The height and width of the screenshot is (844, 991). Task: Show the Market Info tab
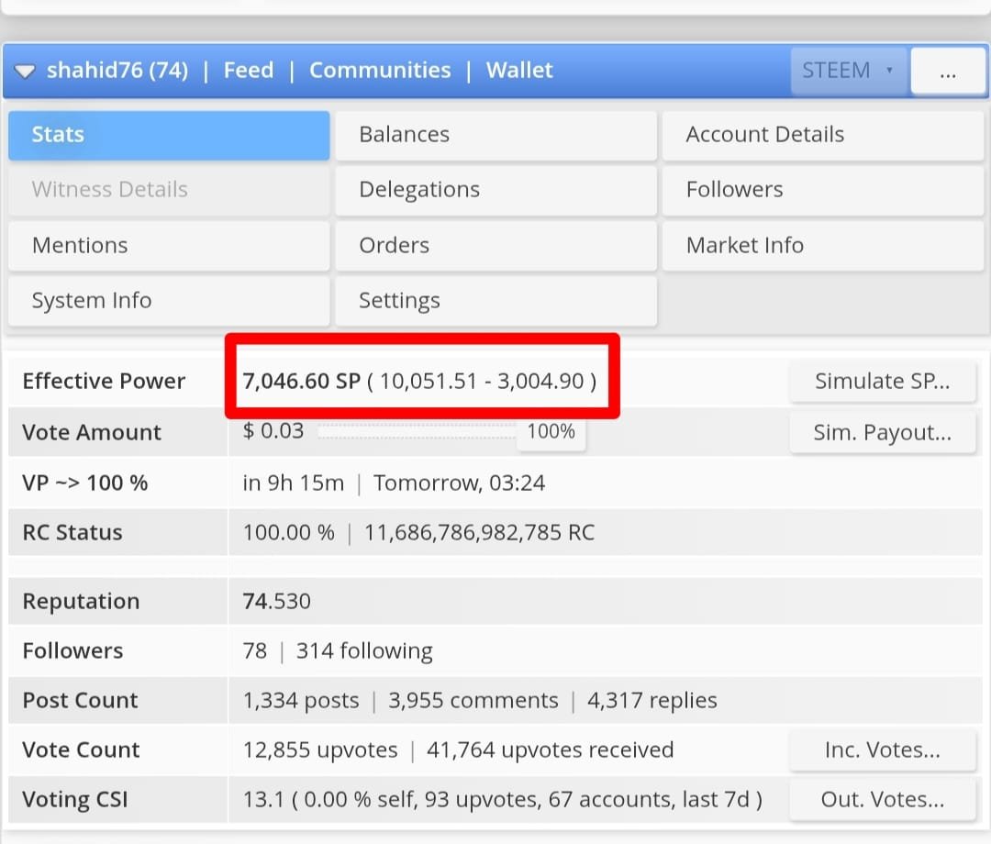click(823, 246)
